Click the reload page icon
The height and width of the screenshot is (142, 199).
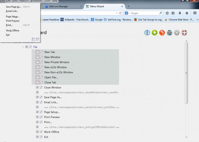click(x=120, y=13)
